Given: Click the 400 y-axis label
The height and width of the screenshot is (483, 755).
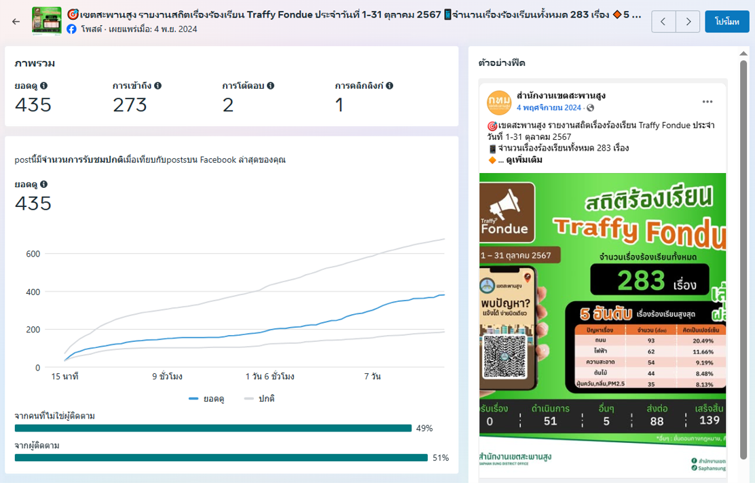Looking at the screenshot, I should coord(33,292).
